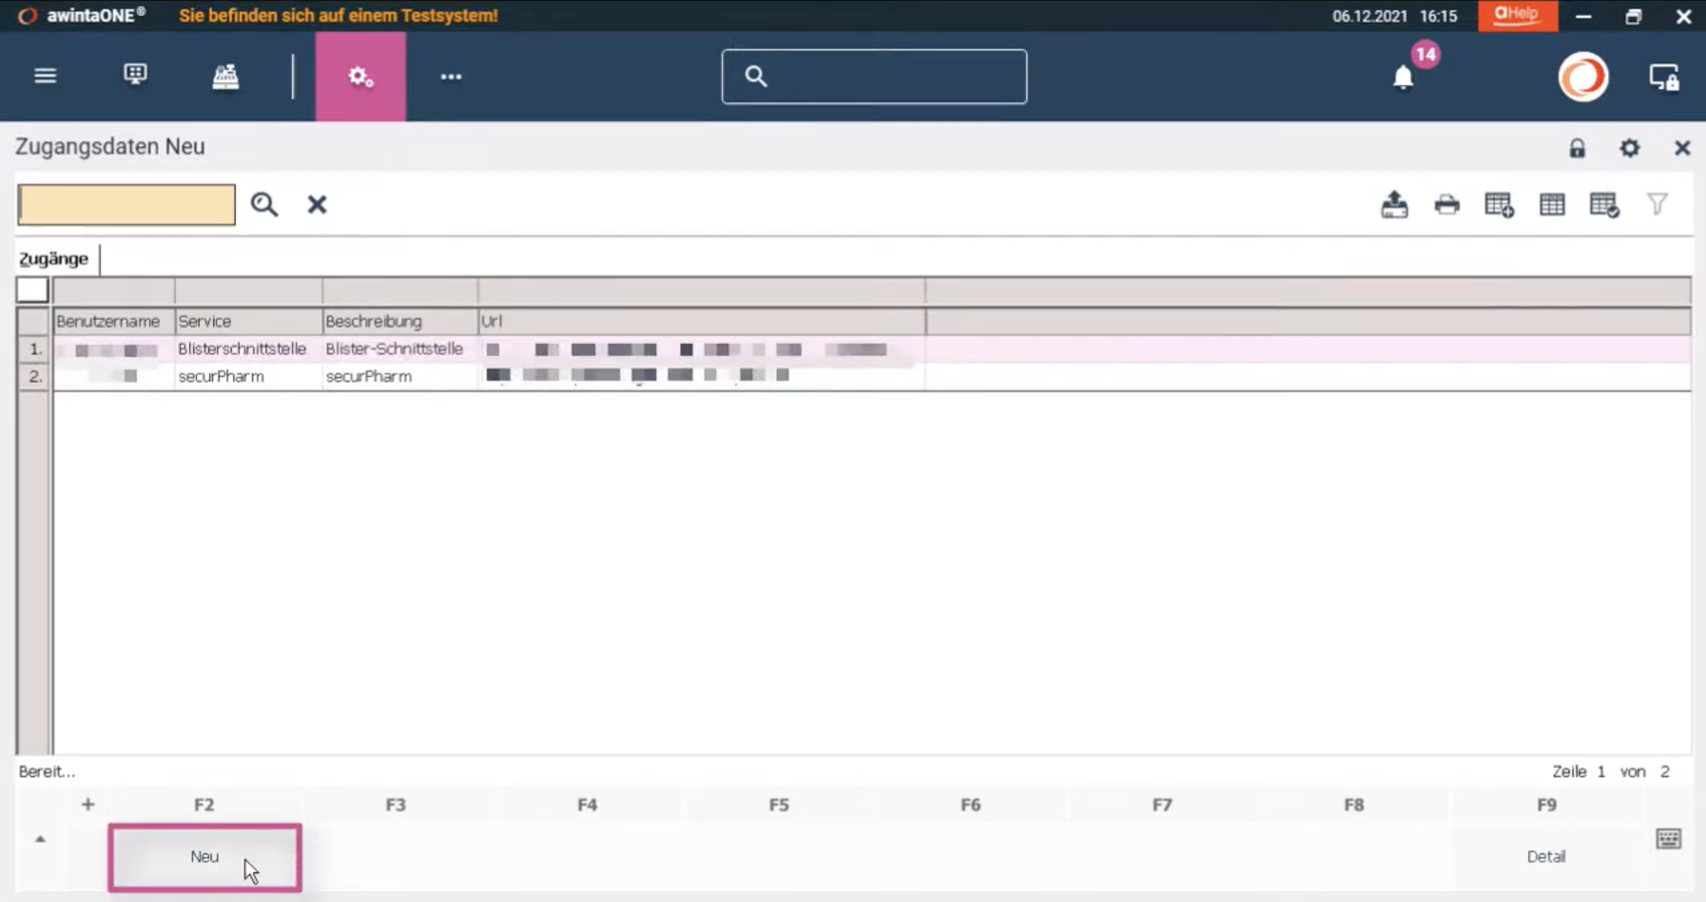The height and width of the screenshot is (902, 1706).
Task: Open the three-dots more menu
Action: (451, 77)
